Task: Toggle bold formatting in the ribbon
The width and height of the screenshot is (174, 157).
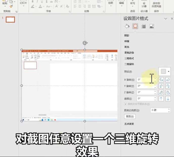Action: [33, 2]
